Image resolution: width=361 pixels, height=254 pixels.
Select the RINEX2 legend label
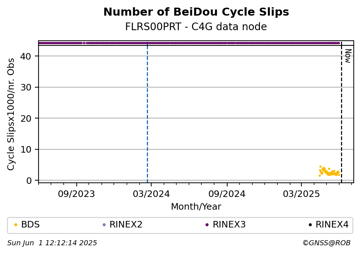[x=126, y=225]
